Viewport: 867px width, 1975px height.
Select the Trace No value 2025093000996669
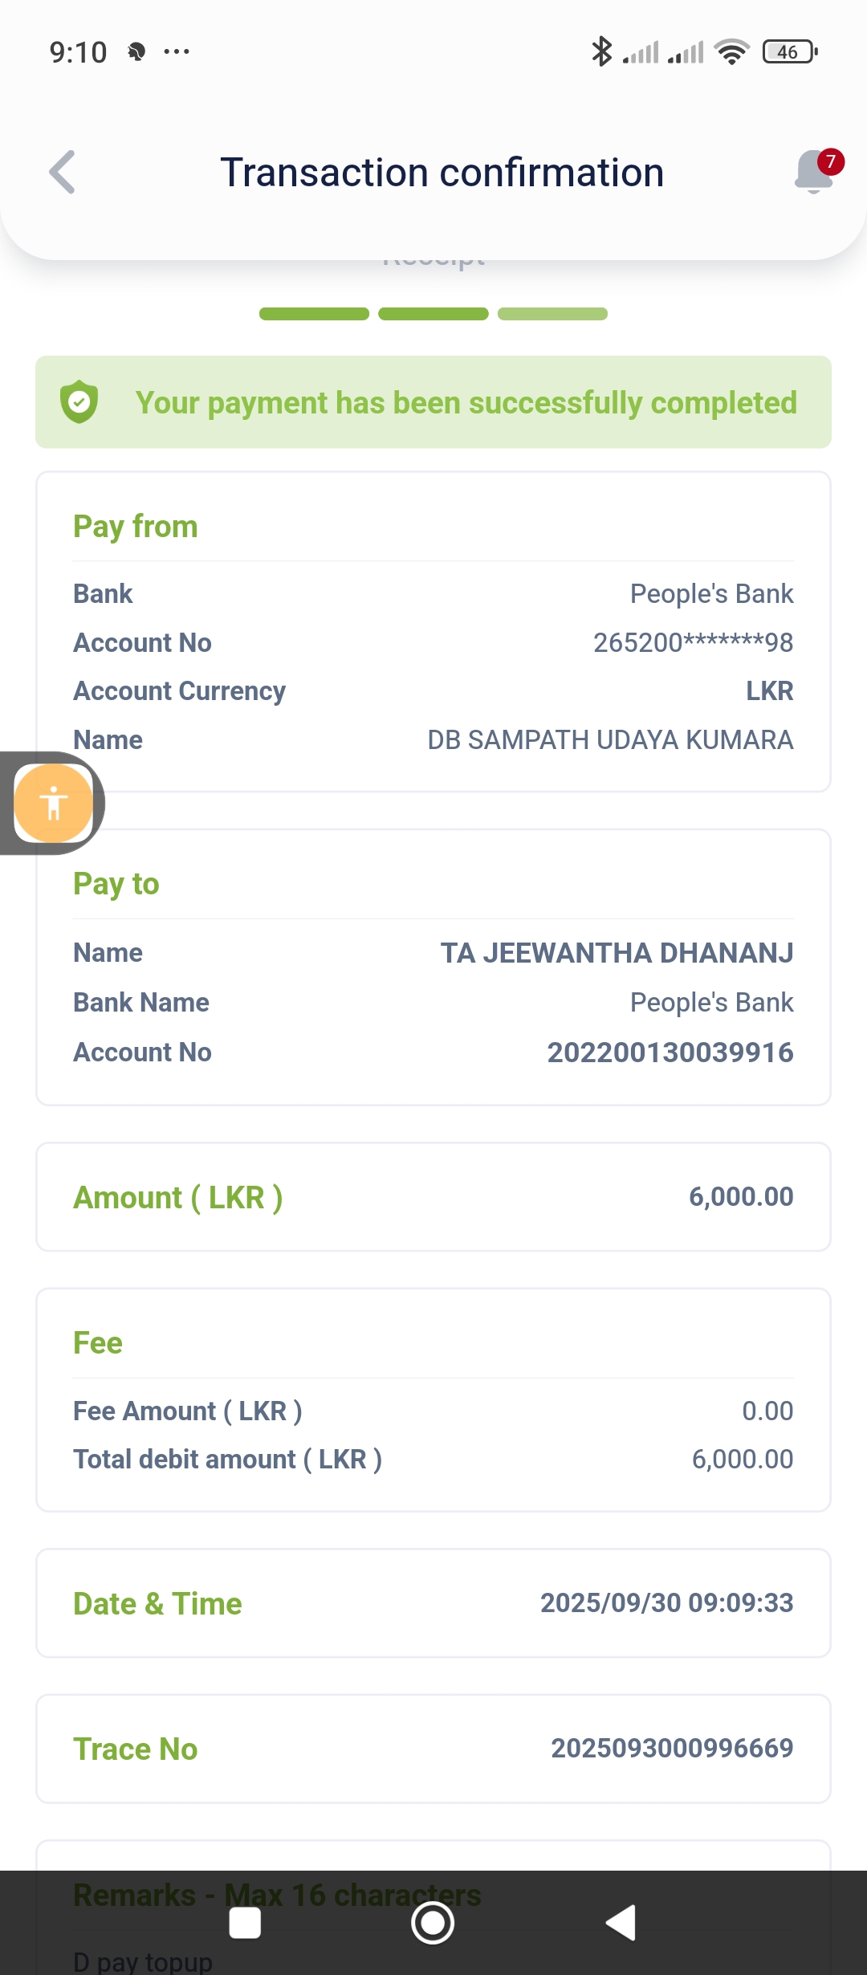pos(671,1748)
